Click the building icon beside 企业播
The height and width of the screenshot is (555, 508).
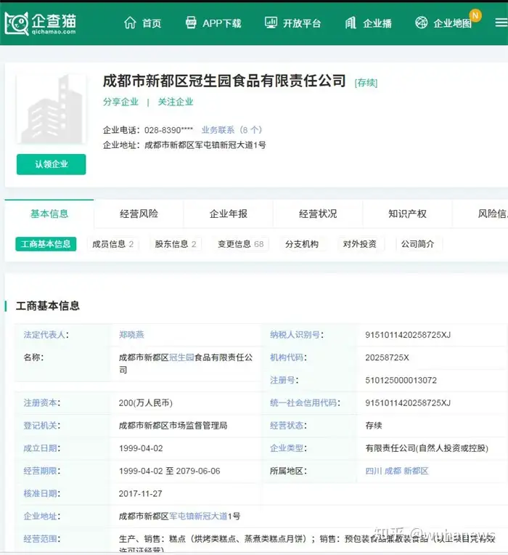351,23
